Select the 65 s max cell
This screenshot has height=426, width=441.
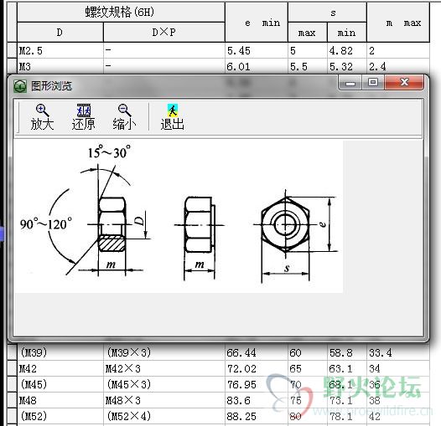[308, 368]
